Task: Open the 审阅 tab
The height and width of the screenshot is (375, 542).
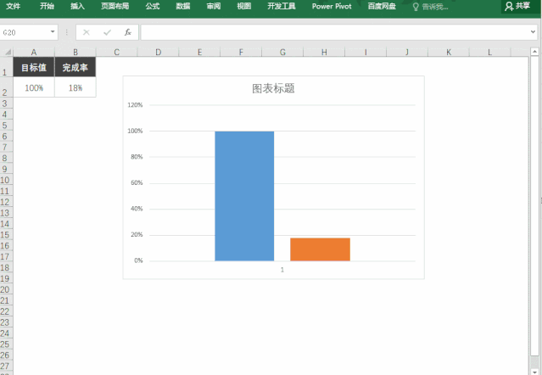Action: coord(213,6)
